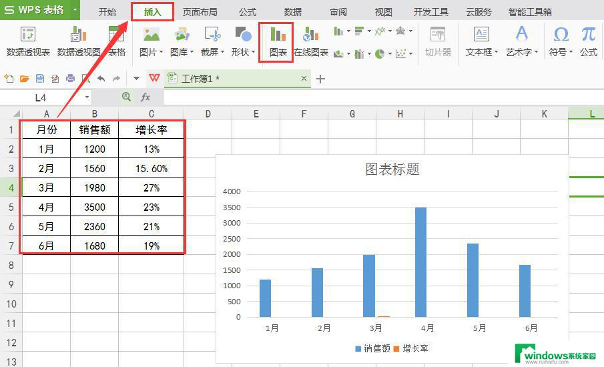Screen dimensions: 604x367
Task: Click the open folder icon in quick toolbar
Action: (24, 79)
